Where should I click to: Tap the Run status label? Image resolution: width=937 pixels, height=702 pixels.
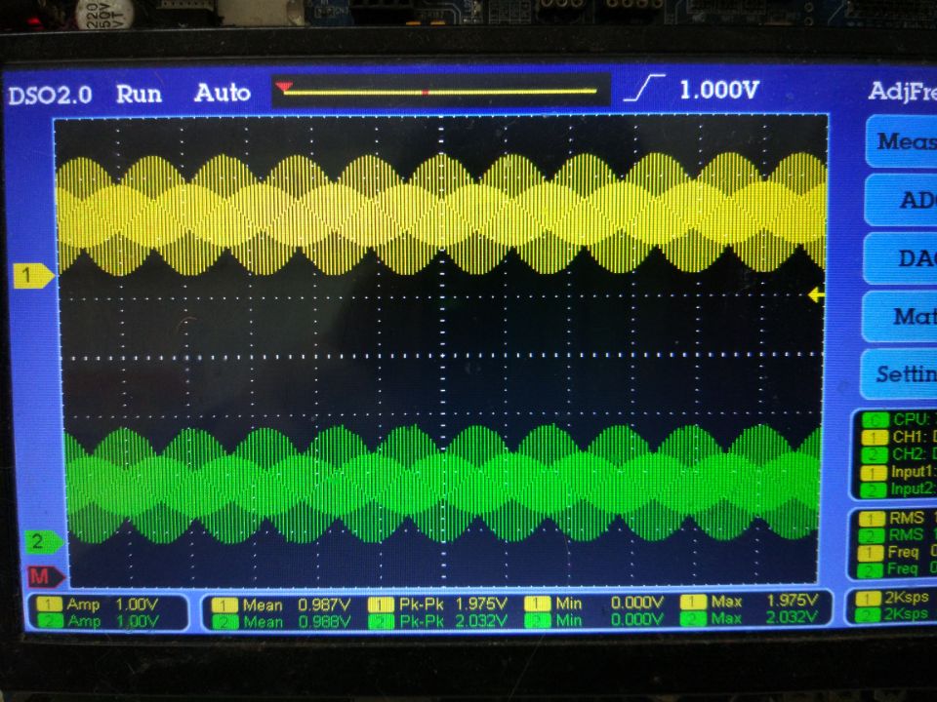[x=139, y=95]
